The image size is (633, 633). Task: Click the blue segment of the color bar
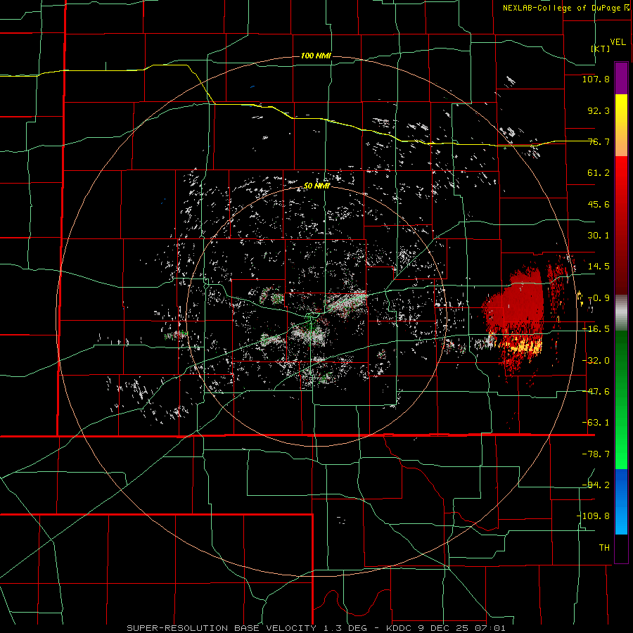click(x=621, y=501)
